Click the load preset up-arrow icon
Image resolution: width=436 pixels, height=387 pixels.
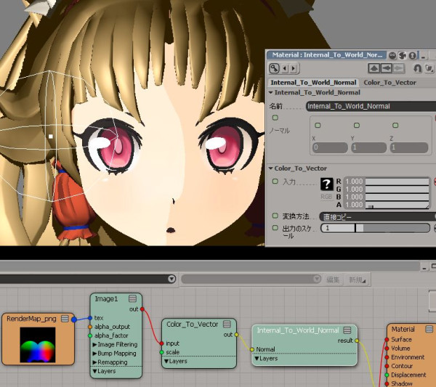pyautogui.click(x=374, y=68)
